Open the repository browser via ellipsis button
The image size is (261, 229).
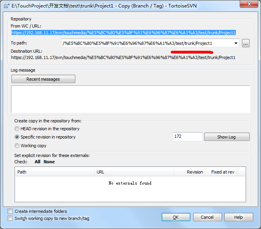246,43
